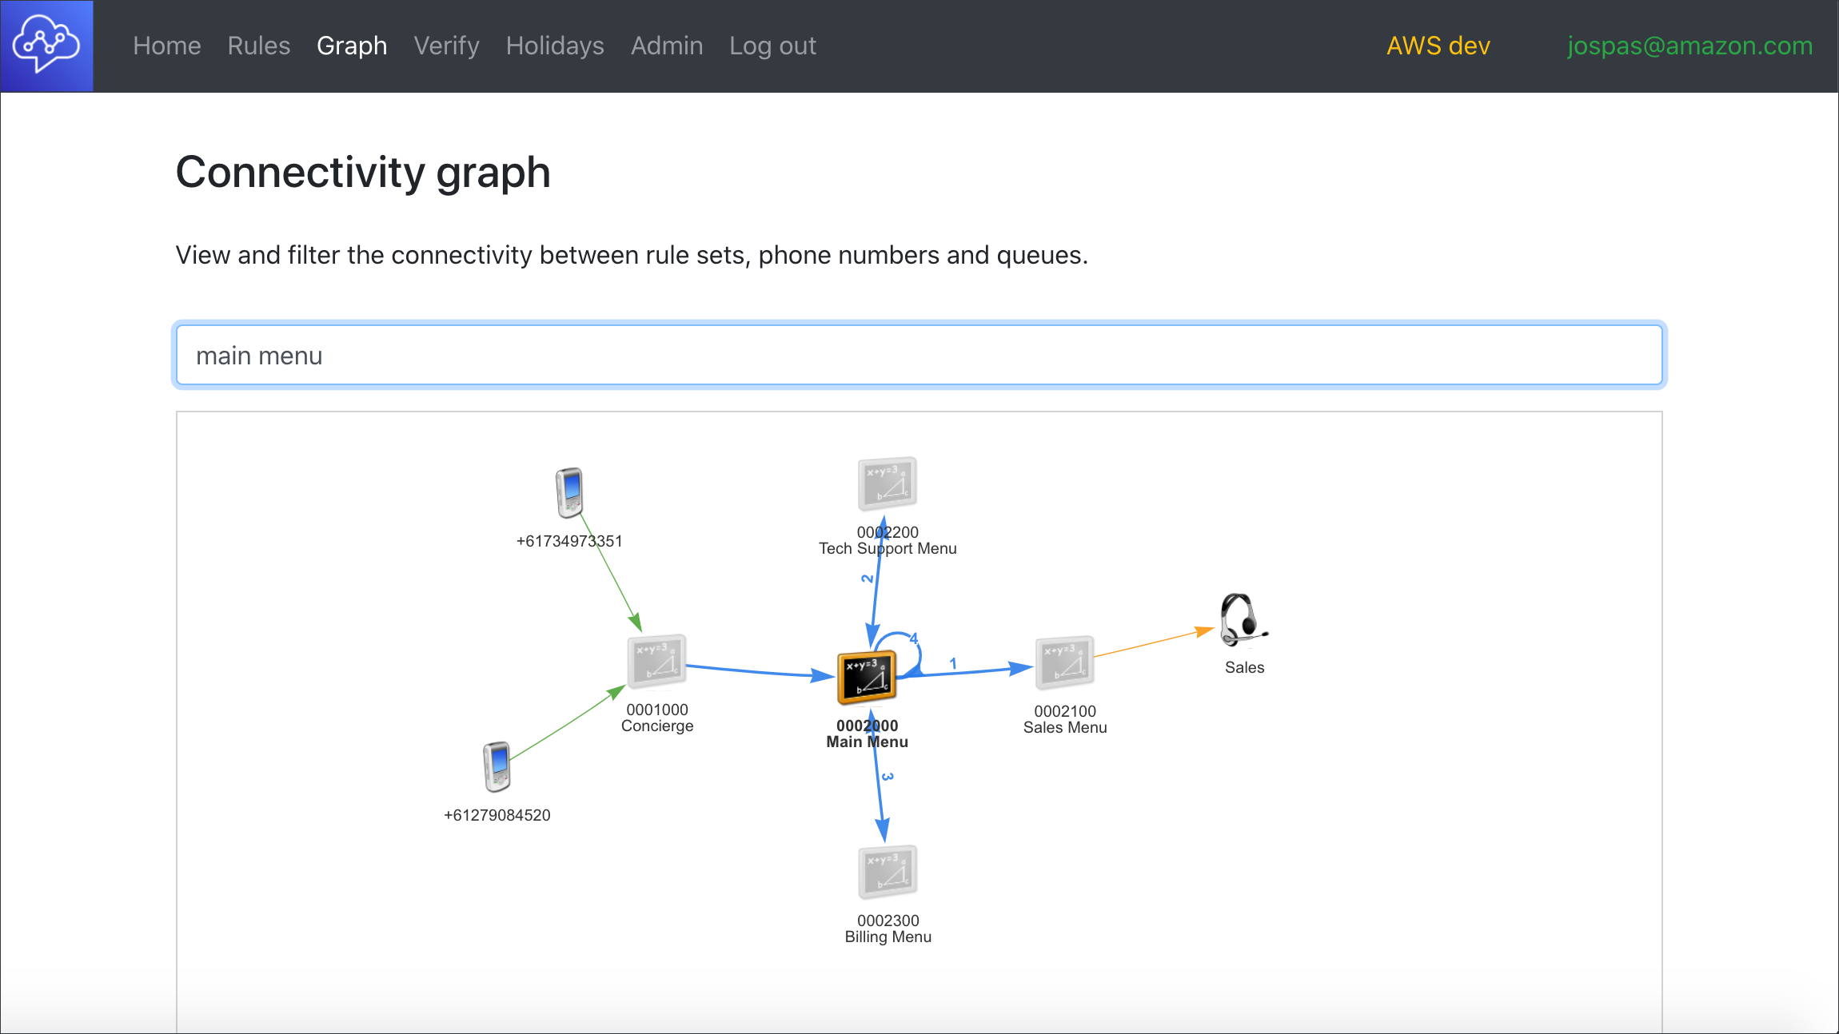Go to the Rules tab

[x=258, y=46]
